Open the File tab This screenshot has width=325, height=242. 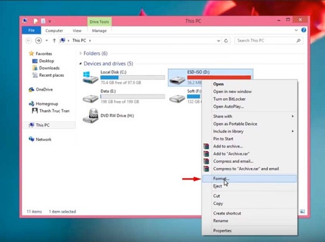tap(31, 30)
